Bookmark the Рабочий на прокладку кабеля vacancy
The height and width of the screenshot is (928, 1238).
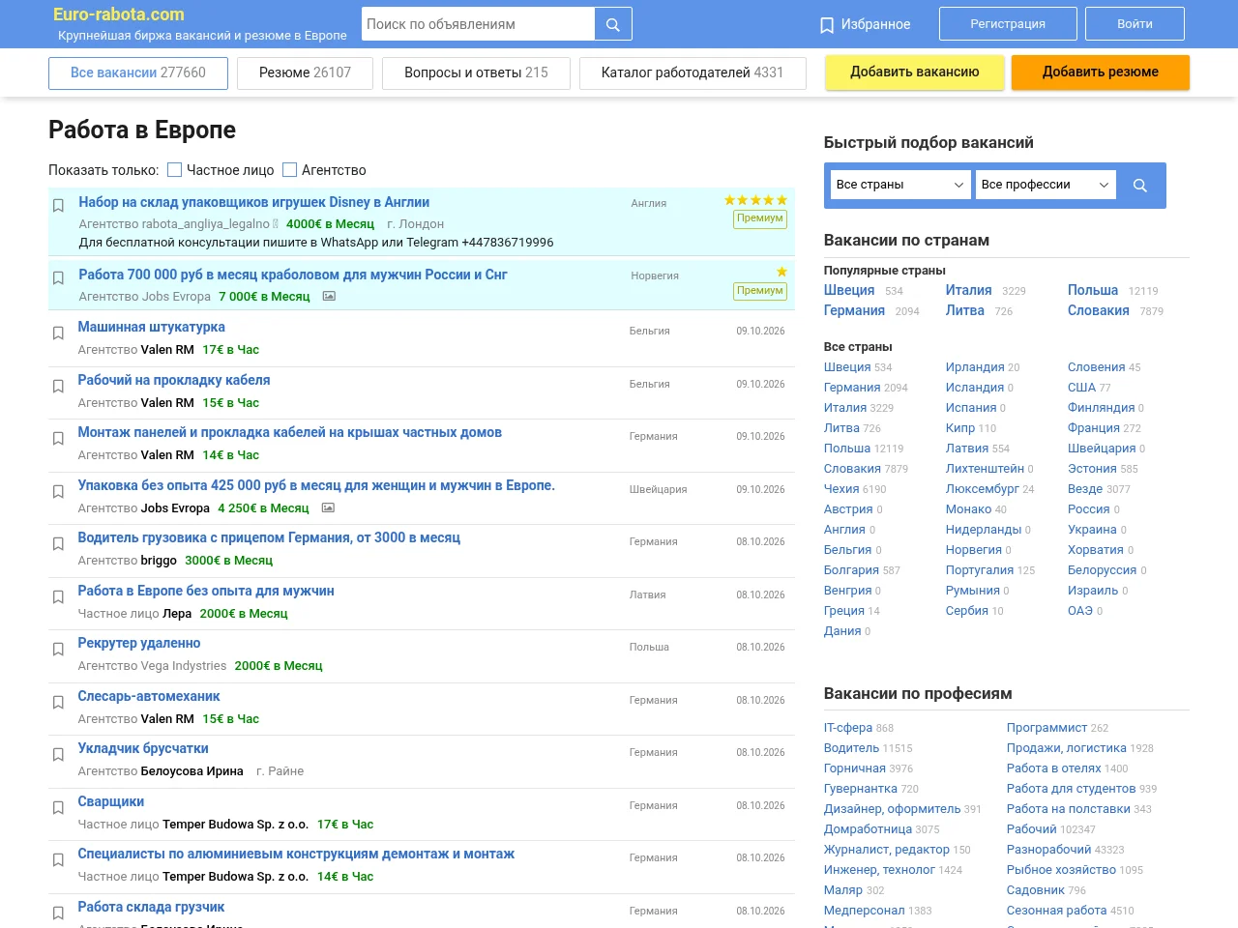[58, 386]
